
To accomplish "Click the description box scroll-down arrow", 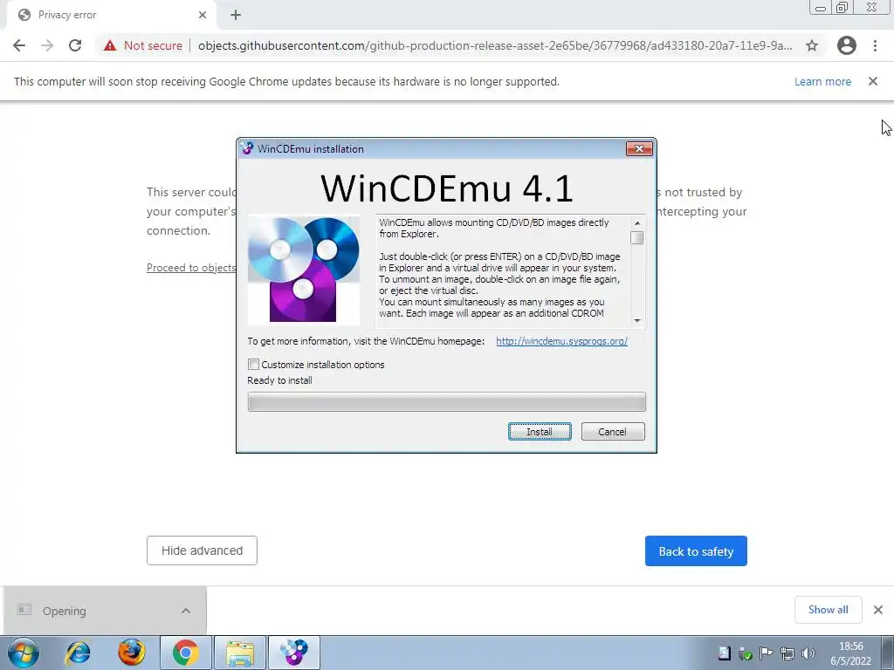I will click(x=636, y=321).
